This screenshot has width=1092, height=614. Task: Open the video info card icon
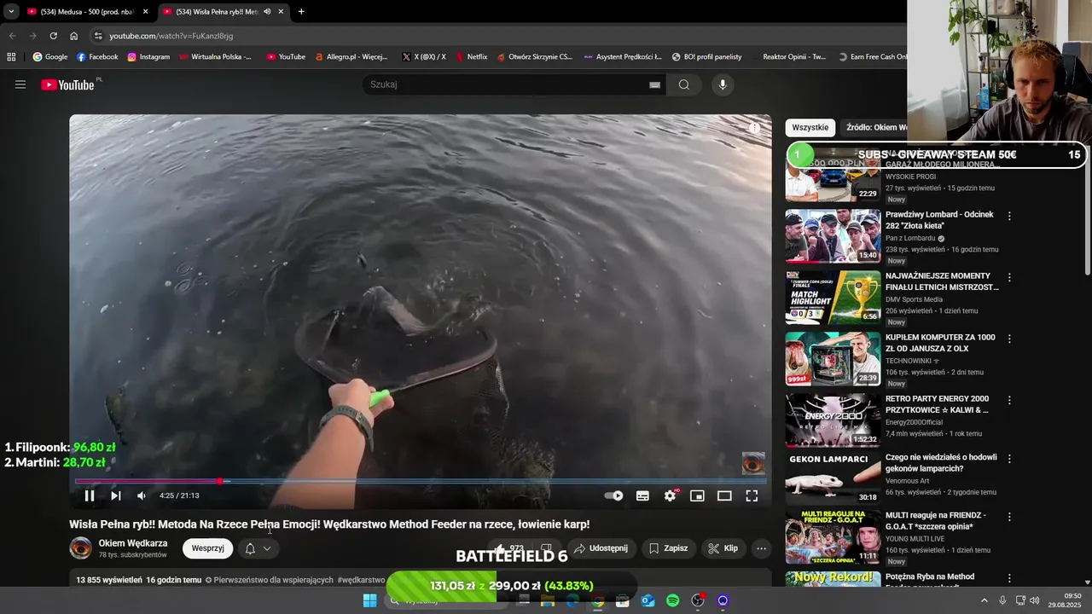click(754, 128)
